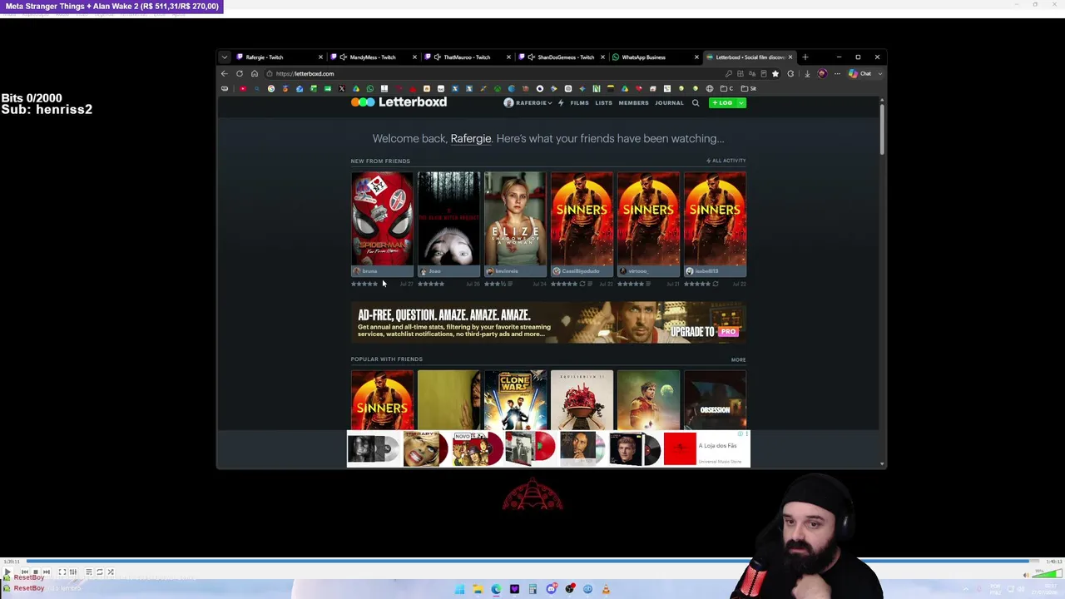Open the browser home button
Image resolution: width=1065 pixels, height=599 pixels.
[255, 73]
